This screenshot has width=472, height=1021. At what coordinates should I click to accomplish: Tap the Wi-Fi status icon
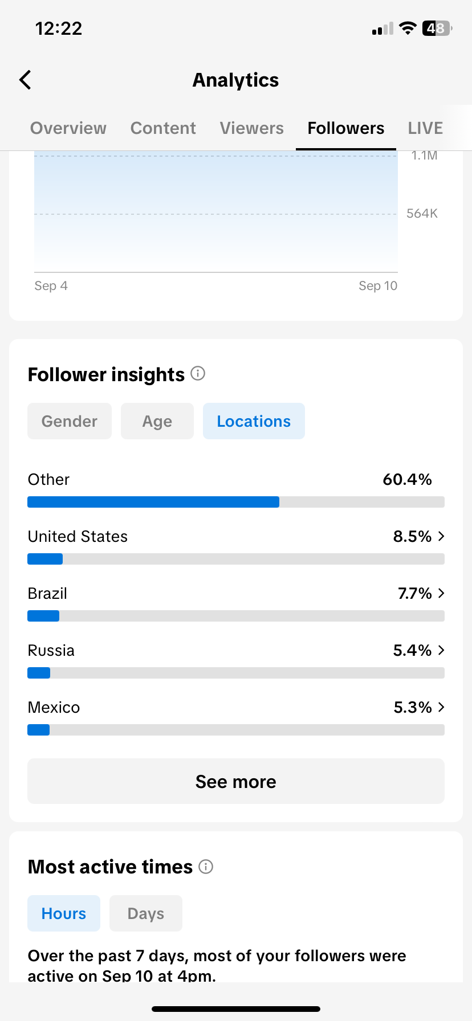point(408,28)
